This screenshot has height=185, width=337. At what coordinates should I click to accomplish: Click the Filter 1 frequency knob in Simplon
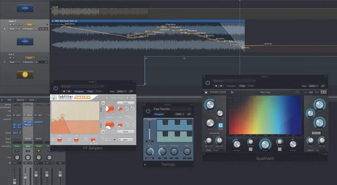click(x=110, y=109)
